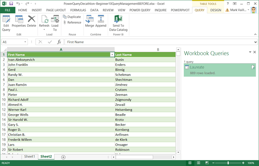Open the FILE menu
This screenshot has height=166, width=259.
pos(8,10)
